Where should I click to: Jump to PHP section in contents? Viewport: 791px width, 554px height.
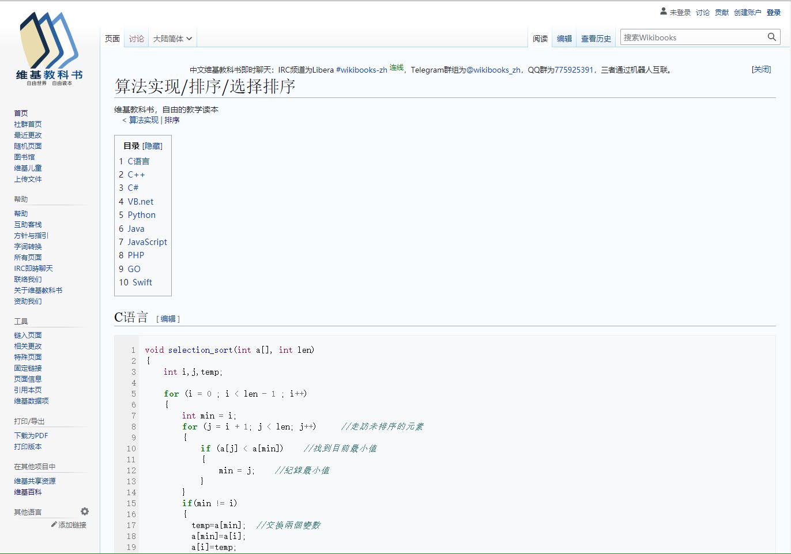point(136,255)
